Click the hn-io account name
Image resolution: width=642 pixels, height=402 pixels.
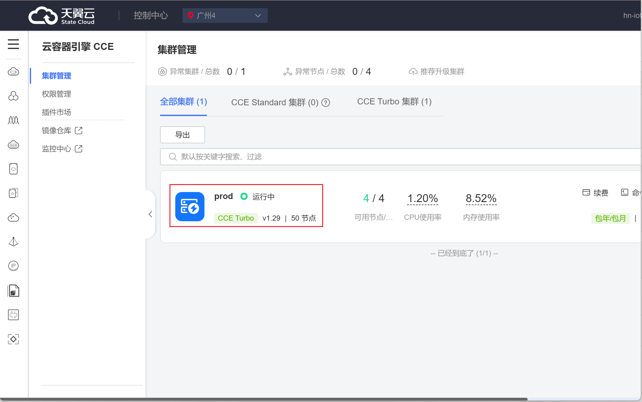click(632, 16)
